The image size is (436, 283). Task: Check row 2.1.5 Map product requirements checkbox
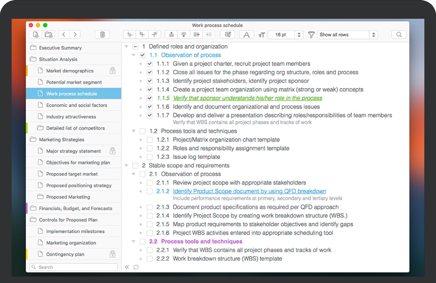coord(149,224)
